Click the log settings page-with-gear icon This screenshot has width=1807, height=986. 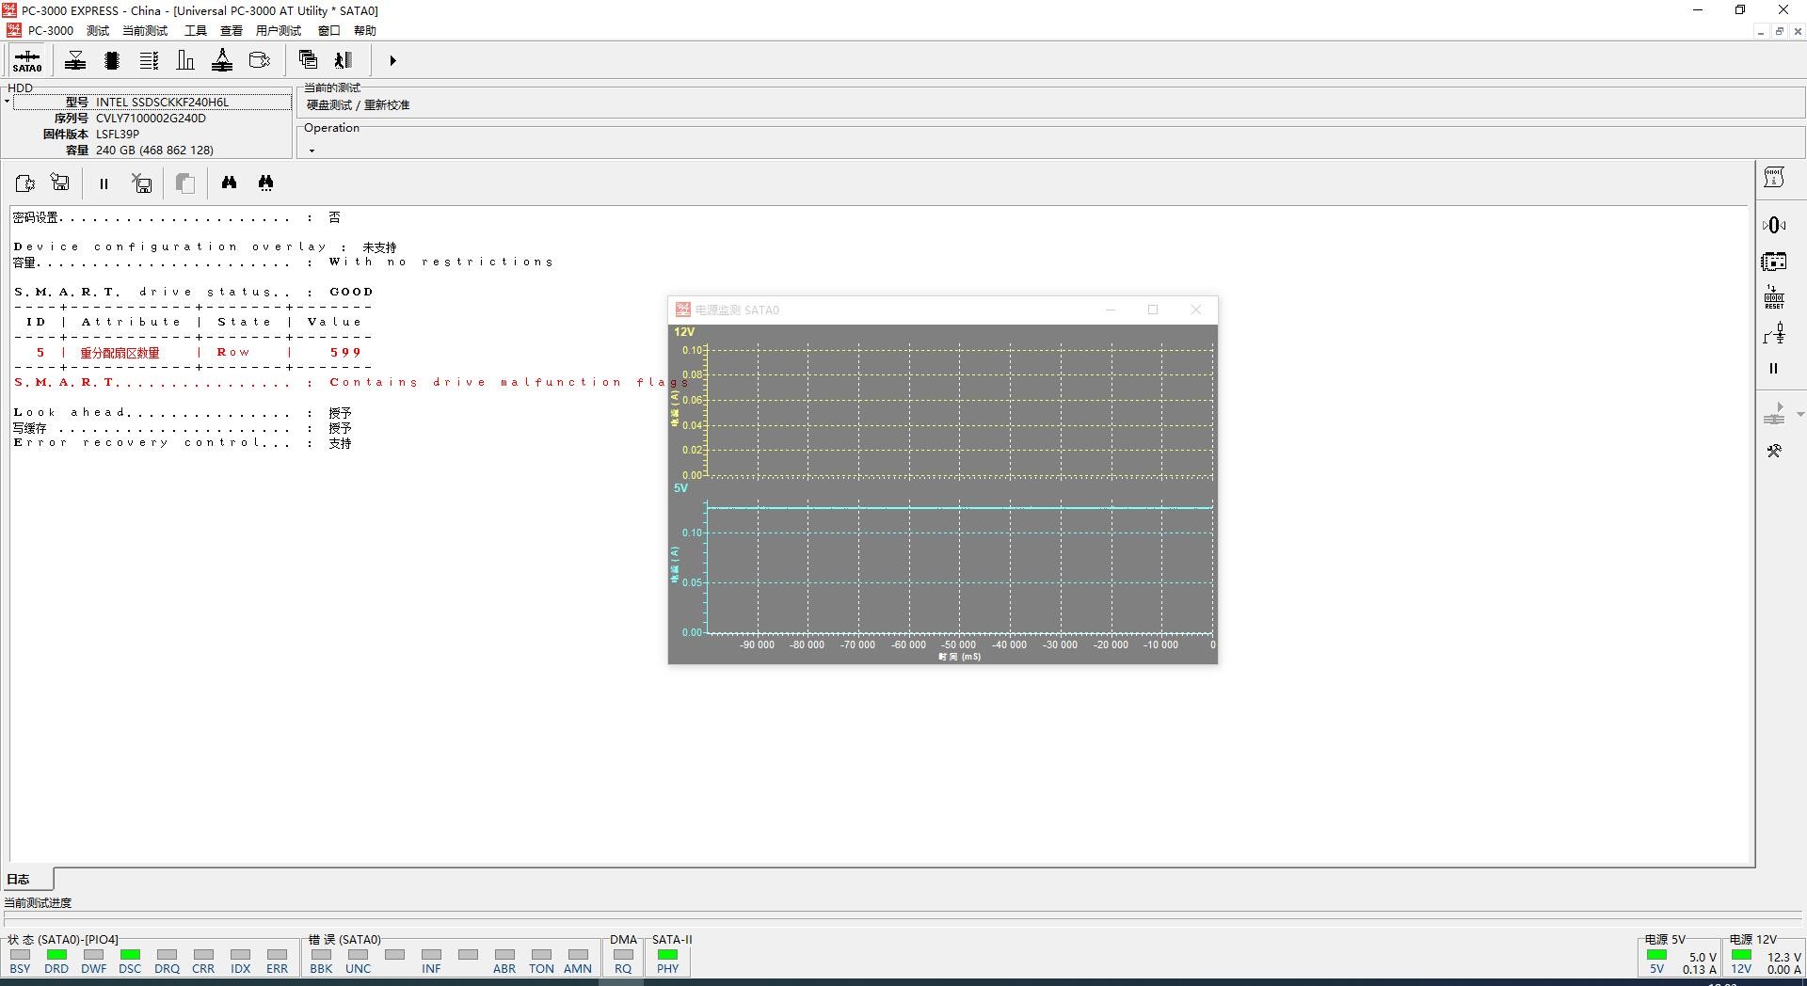(x=25, y=183)
